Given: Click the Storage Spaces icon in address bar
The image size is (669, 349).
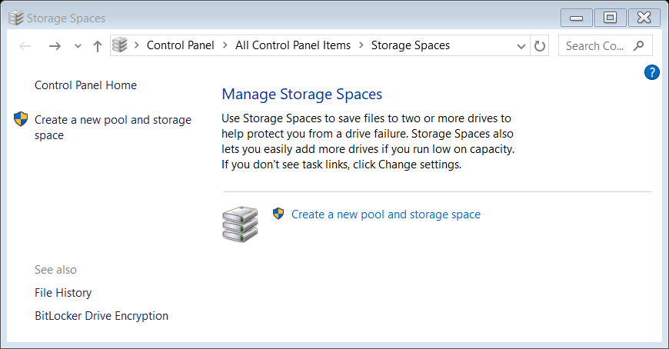Looking at the screenshot, I should (120, 45).
